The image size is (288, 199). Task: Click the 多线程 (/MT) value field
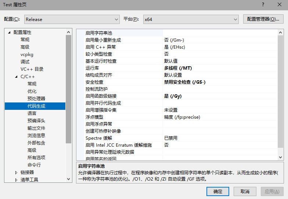click(220, 68)
